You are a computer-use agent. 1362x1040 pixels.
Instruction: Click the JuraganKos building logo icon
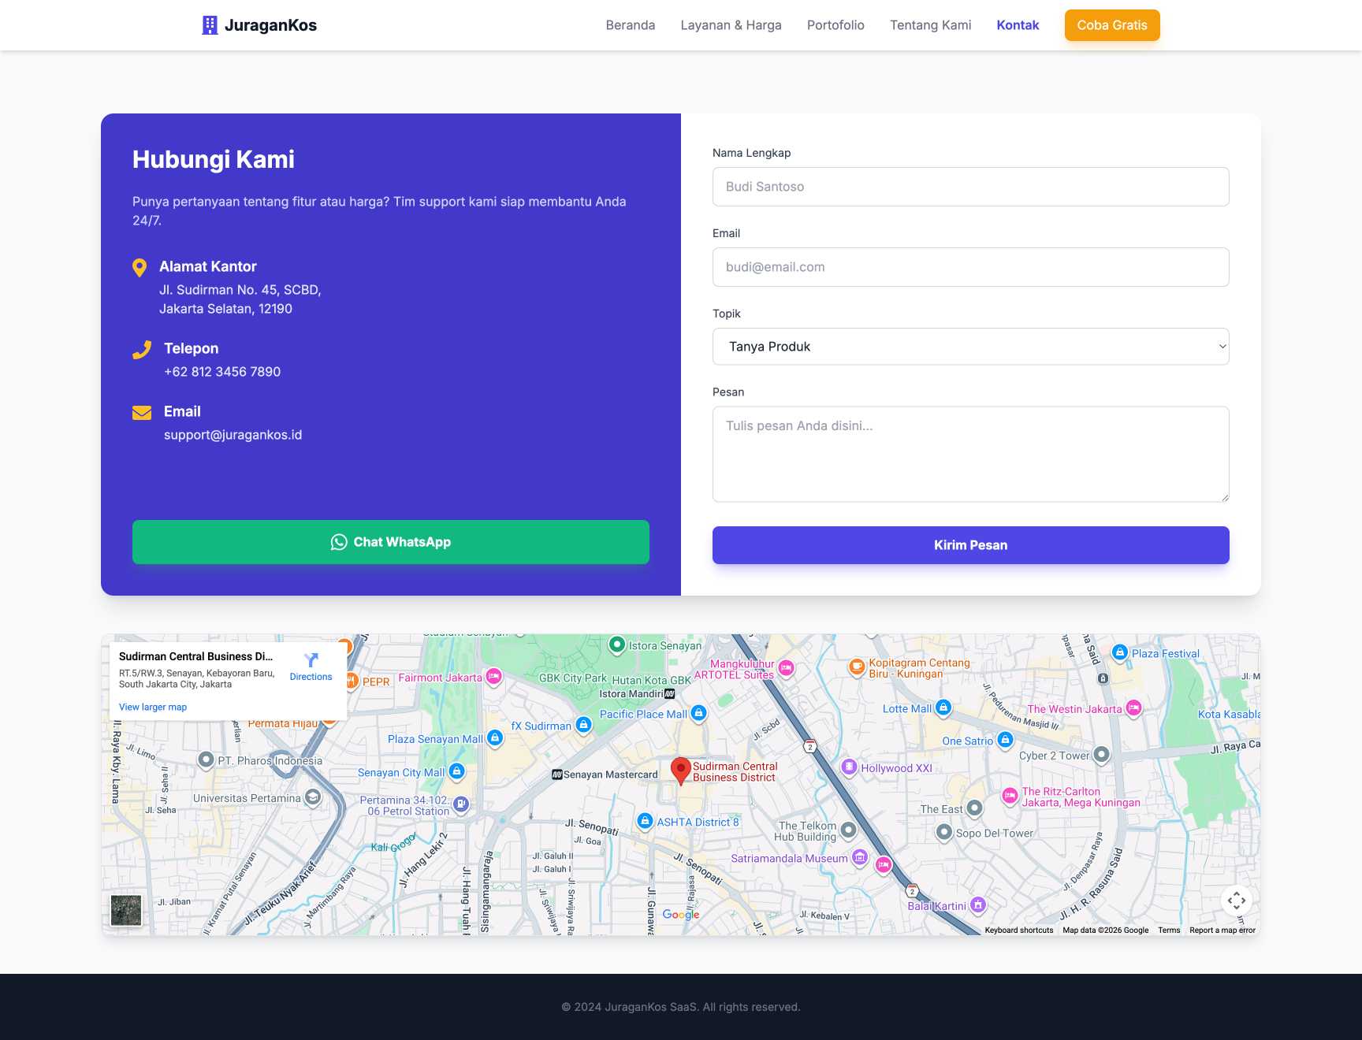pos(210,25)
